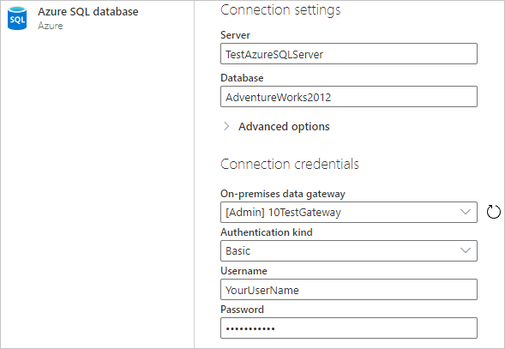The width and height of the screenshot is (505, 349).
Task: Click the Connection credentials heading
Action: pyautogui.click(x=290, y=164)
